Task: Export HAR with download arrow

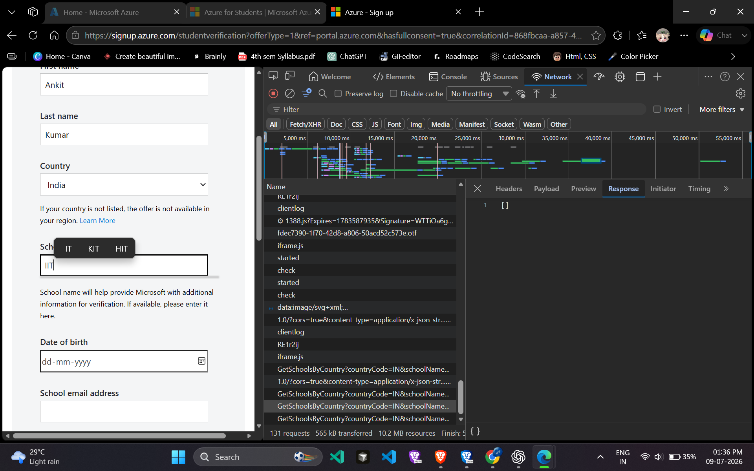Action: click(553, 93)
